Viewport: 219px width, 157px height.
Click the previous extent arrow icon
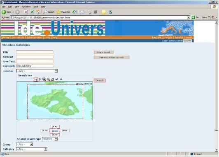pyautogui.click(x=56, y=79)
